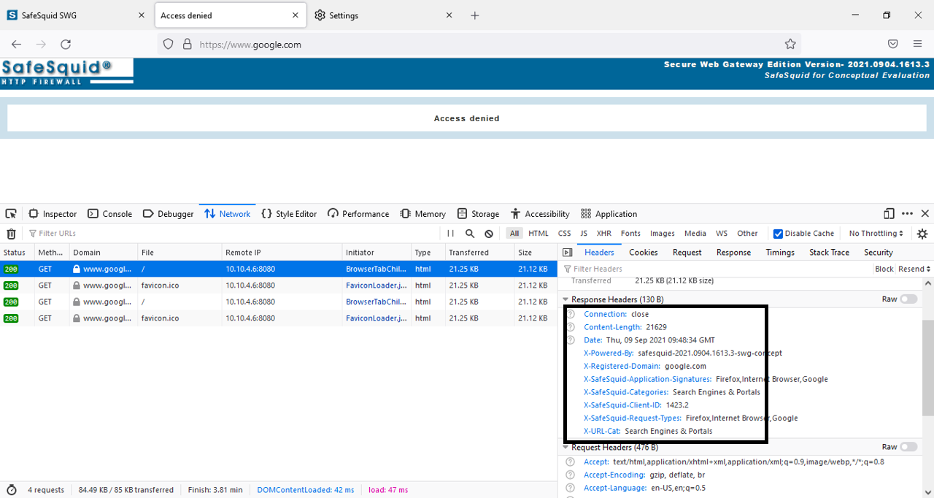
Task: Uncheck the Disable Cache checkbox
Action: pyautogui.click(x=778, y=234)
